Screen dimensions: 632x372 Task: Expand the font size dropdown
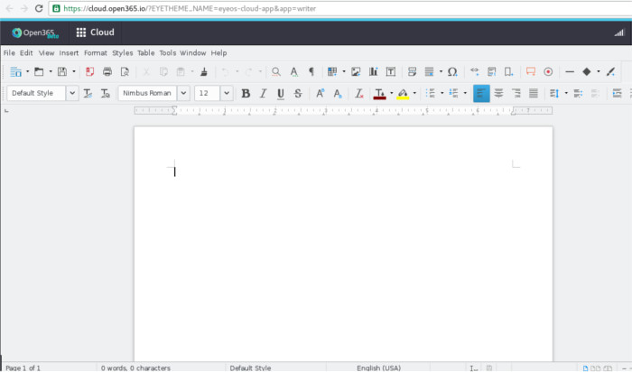click(x=227, y=93)
